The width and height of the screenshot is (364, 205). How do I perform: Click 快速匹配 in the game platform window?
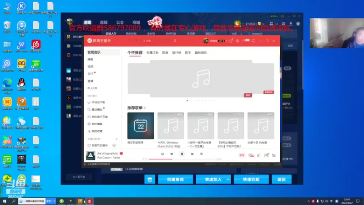pos(251,179)
